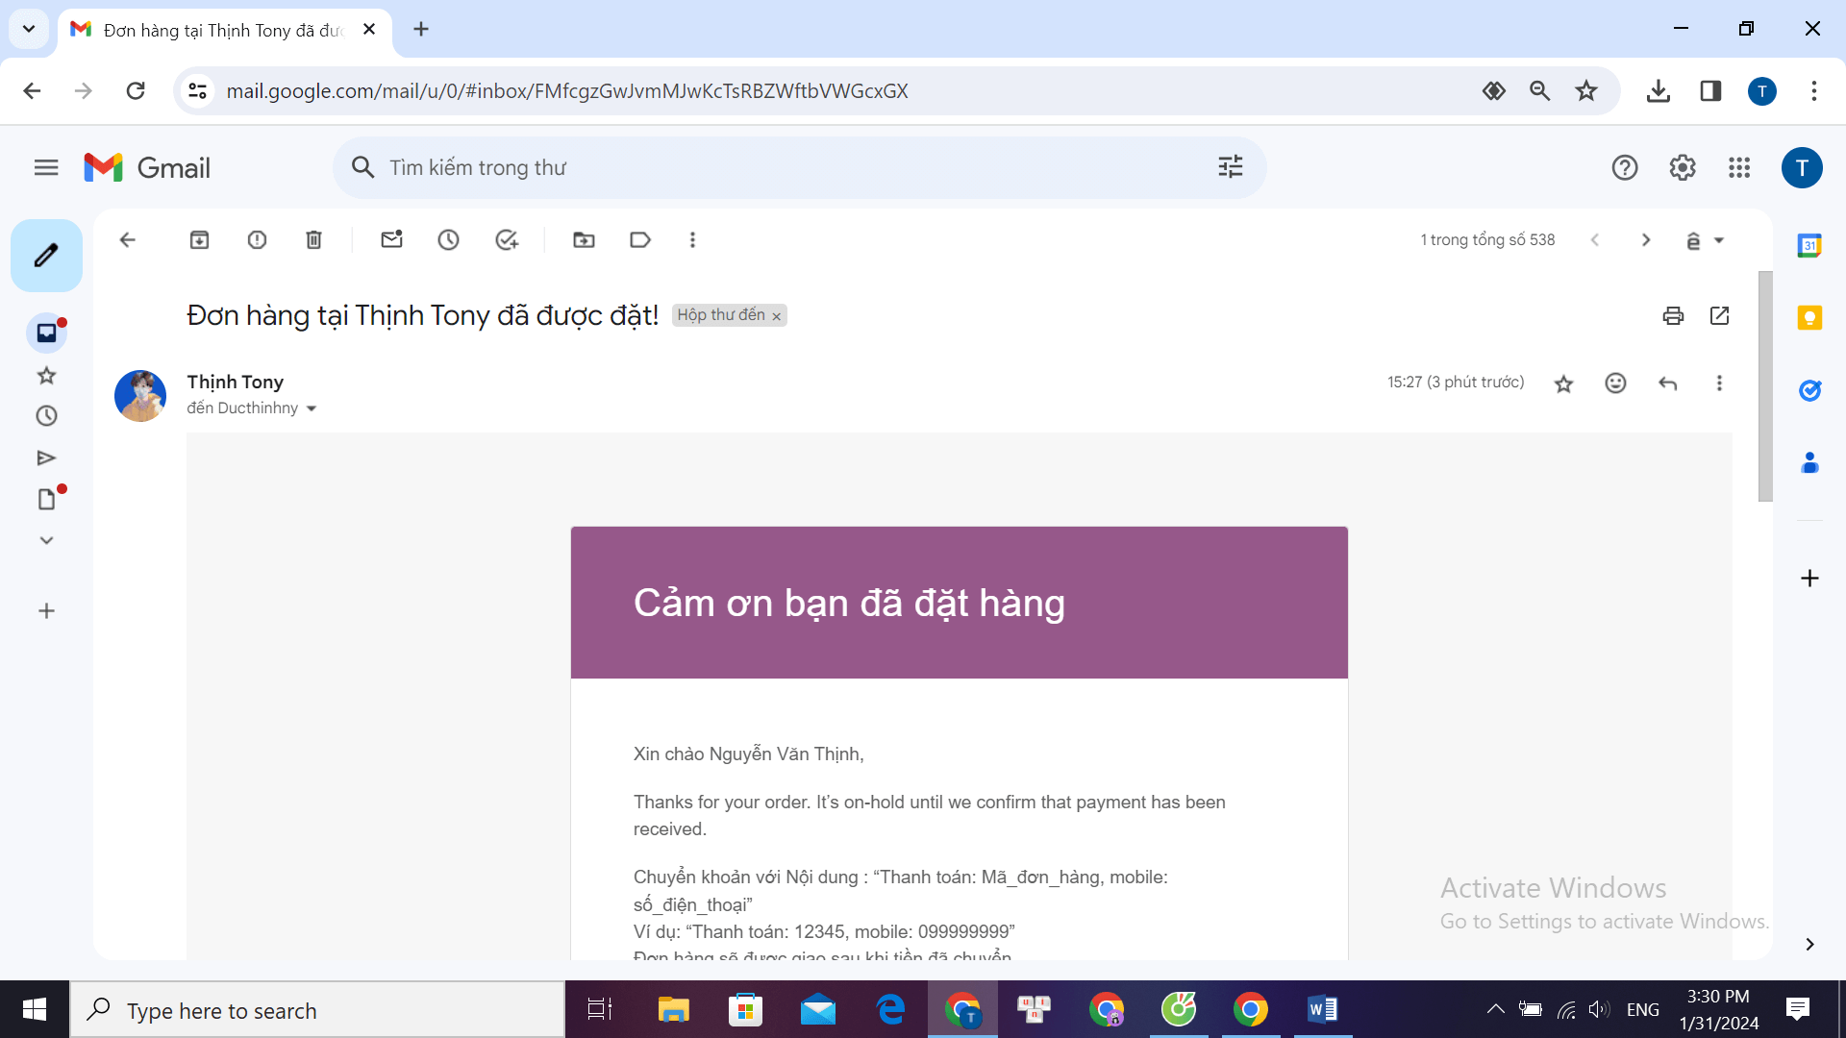Report the email as spam

click(x=256, y=239)
